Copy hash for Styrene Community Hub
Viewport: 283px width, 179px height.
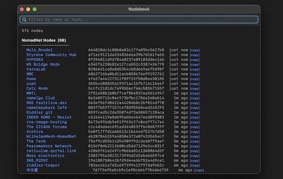click(195, 55)
